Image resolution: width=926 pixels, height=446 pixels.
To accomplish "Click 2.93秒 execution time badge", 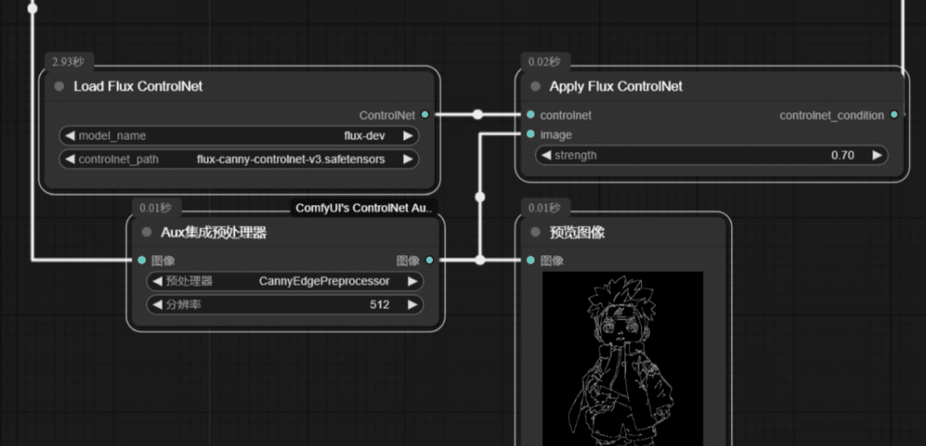I will [x=68, y=62].
